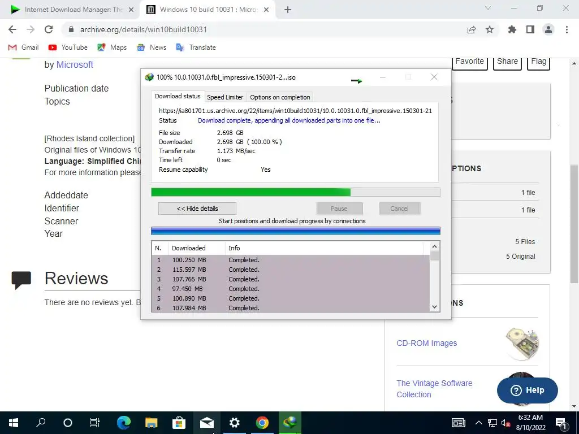
Task: Click the Share button on archive page
Action: [x=507, y=62]
